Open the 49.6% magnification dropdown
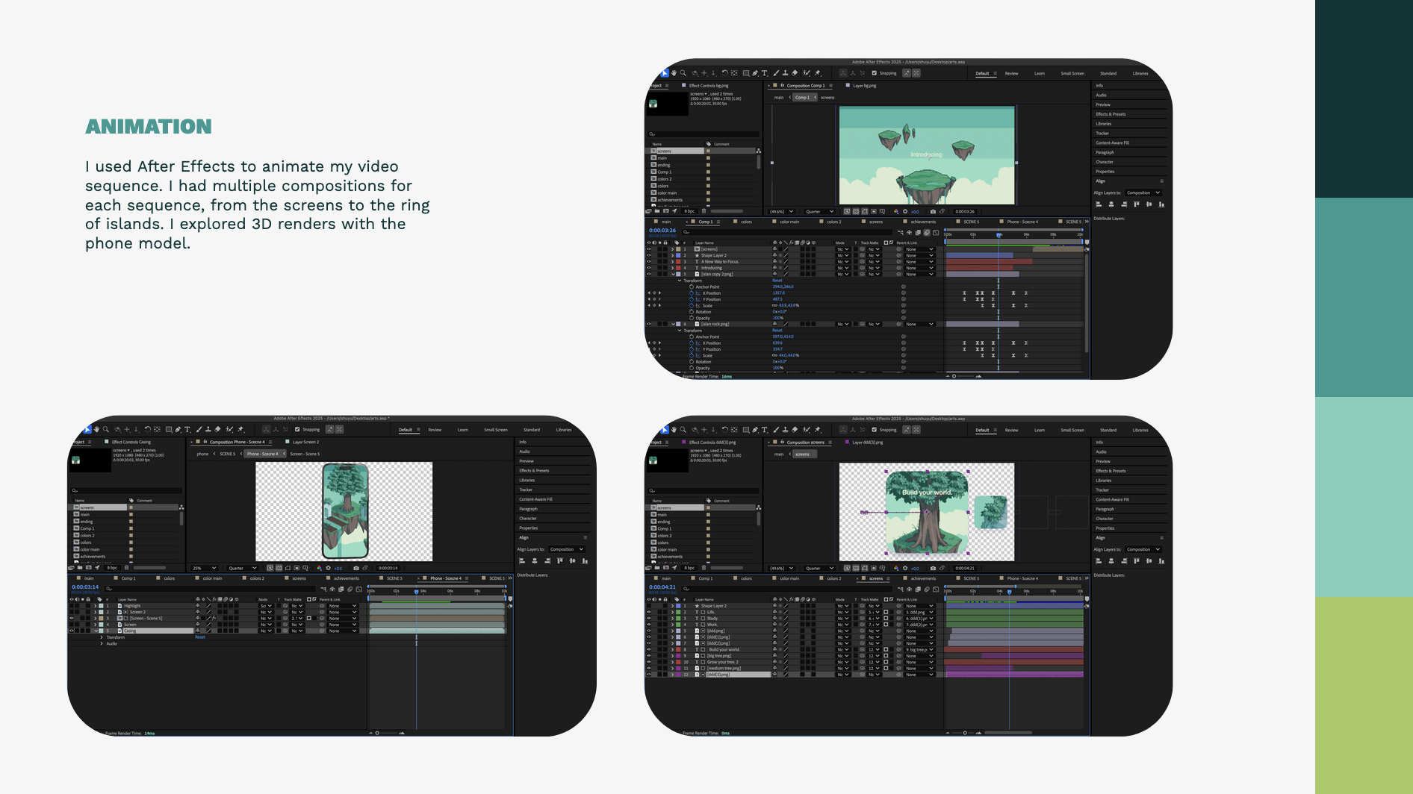Viewport: 1413px width, 794px height. [780, 211]
